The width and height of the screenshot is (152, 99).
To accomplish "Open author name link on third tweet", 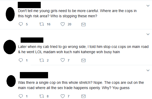I will [34, 75].
